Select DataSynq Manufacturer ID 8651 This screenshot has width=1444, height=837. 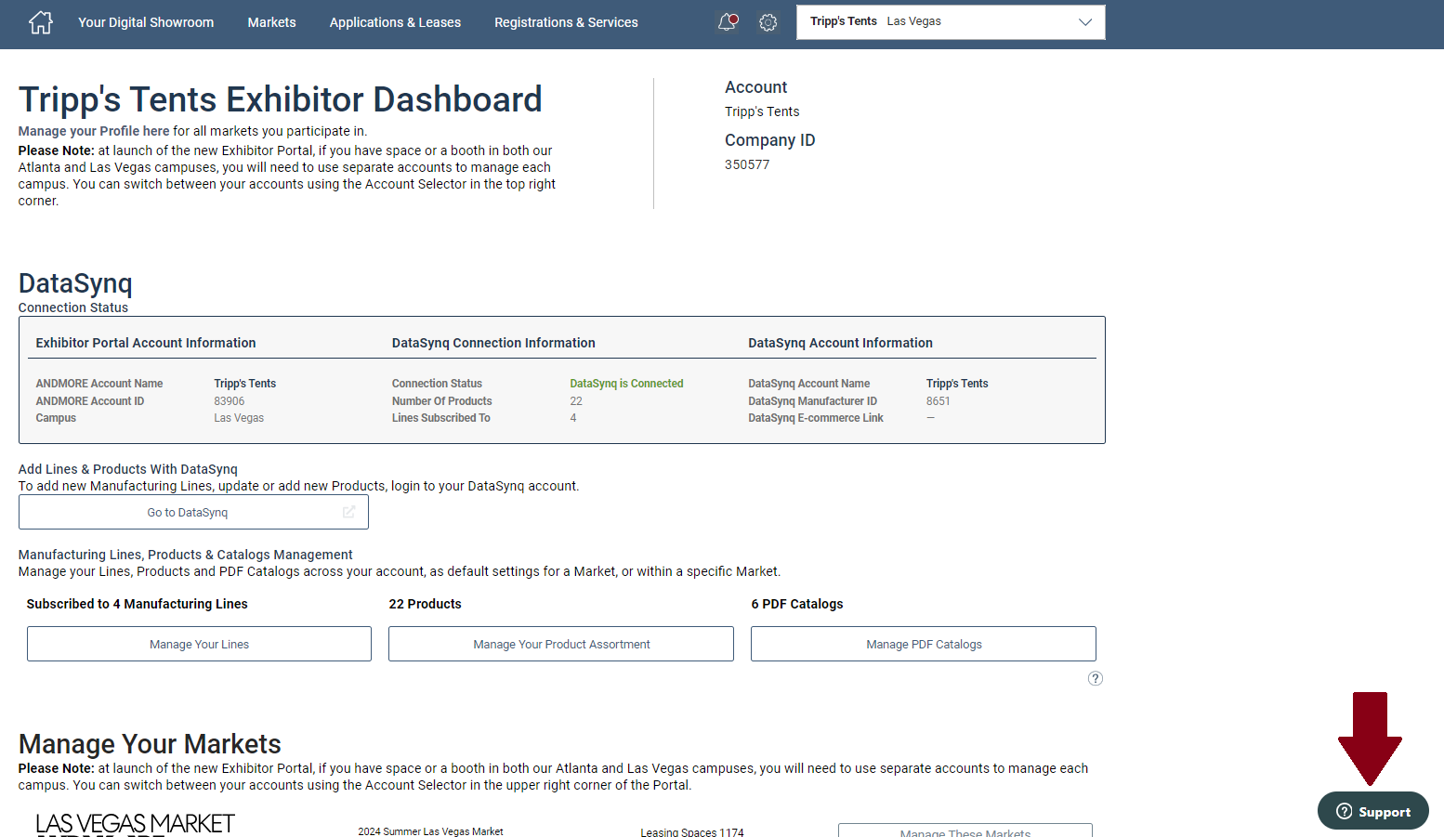[x=939, y=401]
